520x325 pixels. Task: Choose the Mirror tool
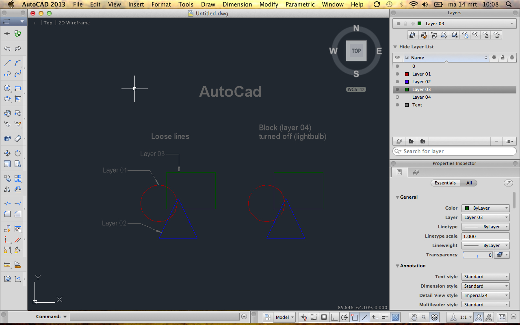pos(7,189)
